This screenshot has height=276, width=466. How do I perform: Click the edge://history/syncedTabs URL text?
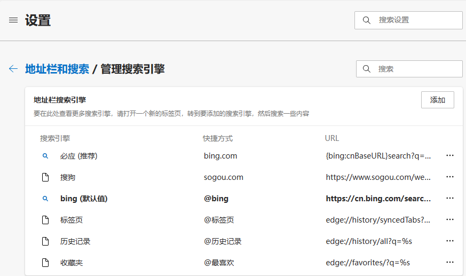point(378,220)
